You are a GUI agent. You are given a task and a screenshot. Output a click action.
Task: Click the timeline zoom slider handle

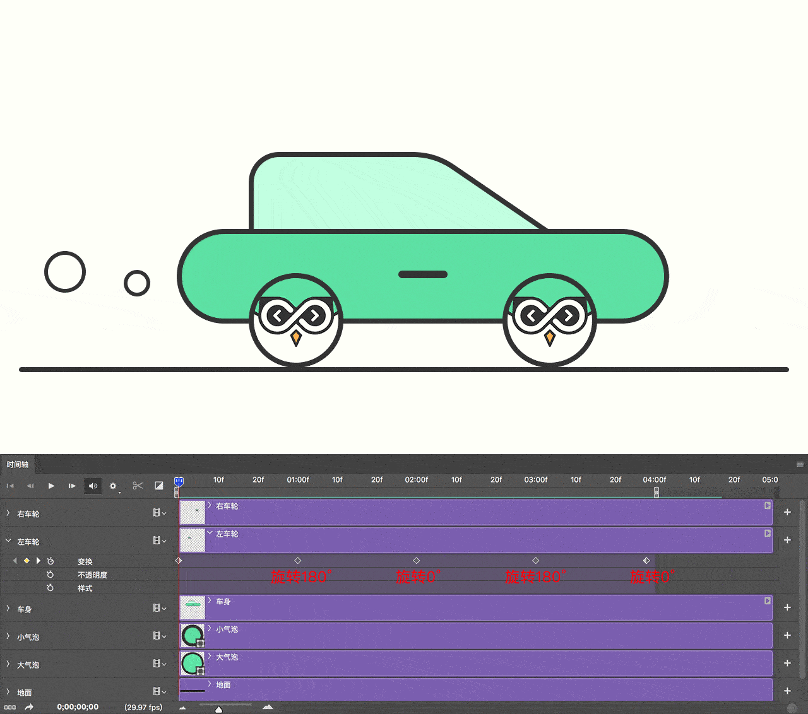[218, 710]
